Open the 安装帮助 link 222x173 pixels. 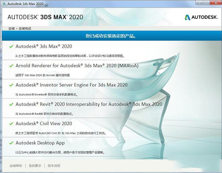(16, 166)
